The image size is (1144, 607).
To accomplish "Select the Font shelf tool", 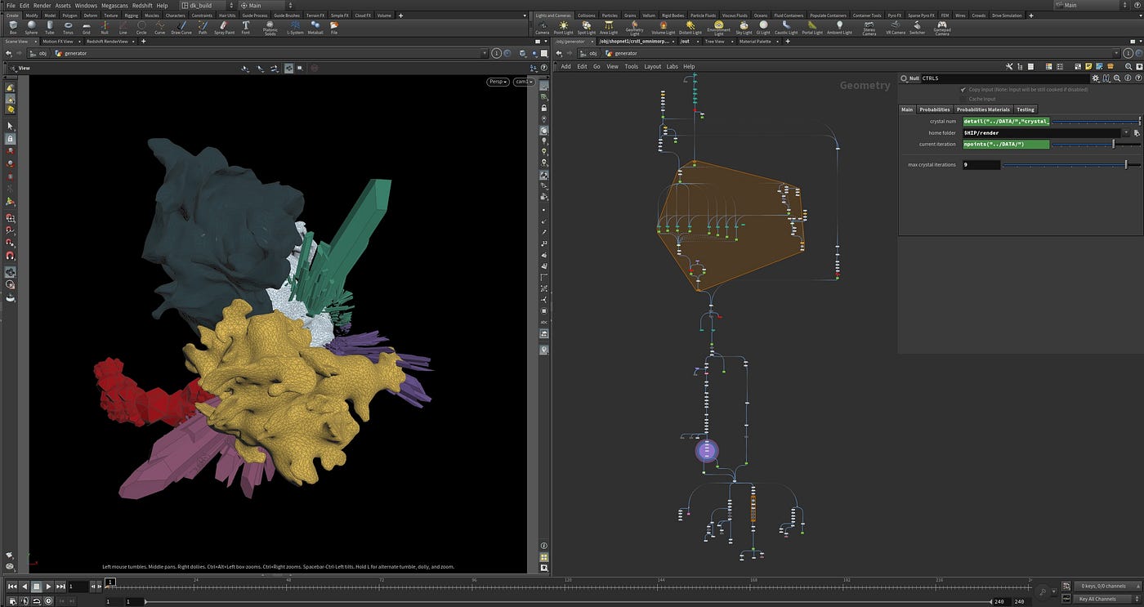I will pyautogui.click(x=245, y=28).
